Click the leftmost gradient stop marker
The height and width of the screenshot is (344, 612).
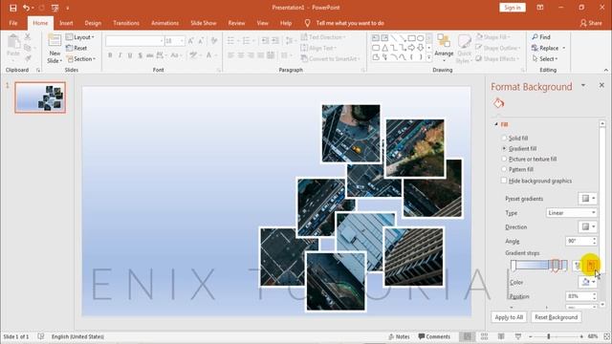(x=514, y=266)
